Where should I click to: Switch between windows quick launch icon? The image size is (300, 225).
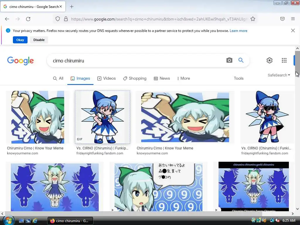point(28,221)
